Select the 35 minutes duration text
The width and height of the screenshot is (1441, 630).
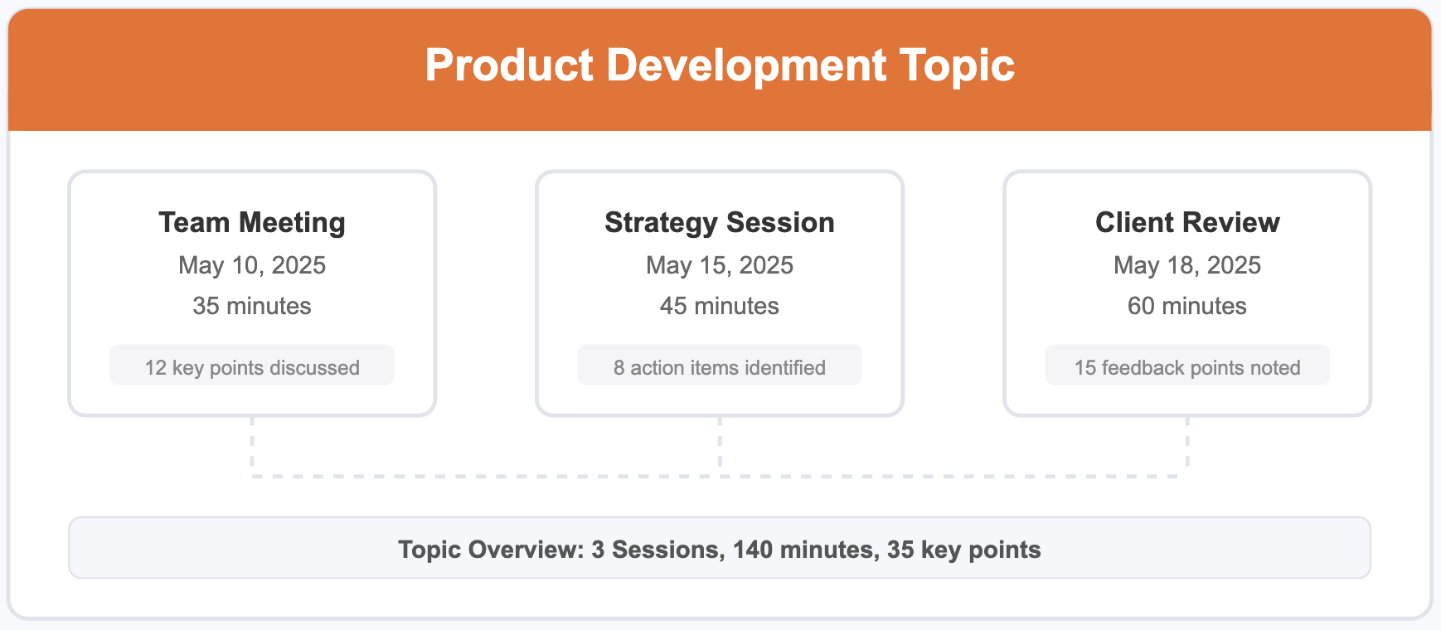click(252, 306)
